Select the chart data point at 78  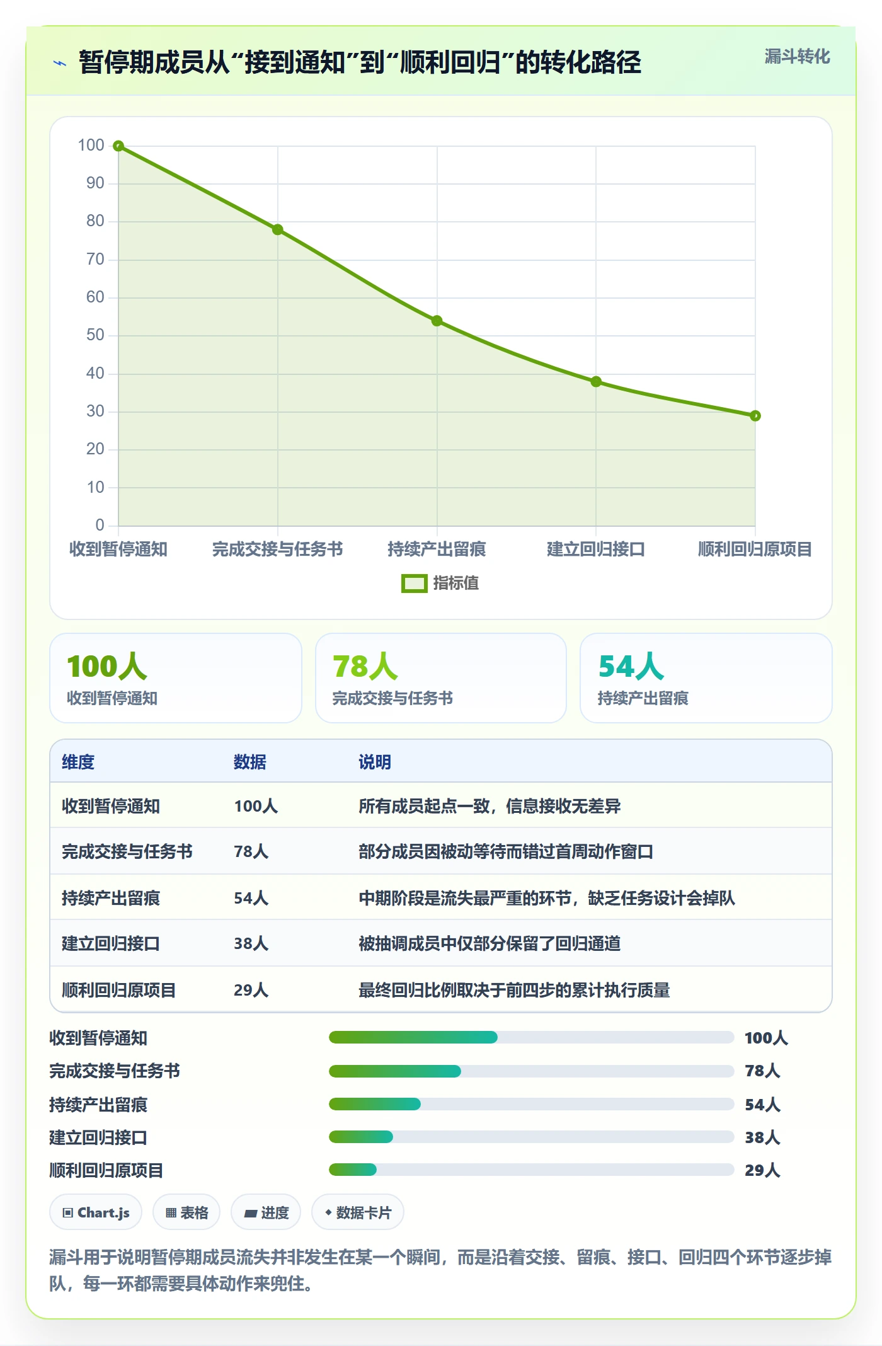(x=278, y=229)
